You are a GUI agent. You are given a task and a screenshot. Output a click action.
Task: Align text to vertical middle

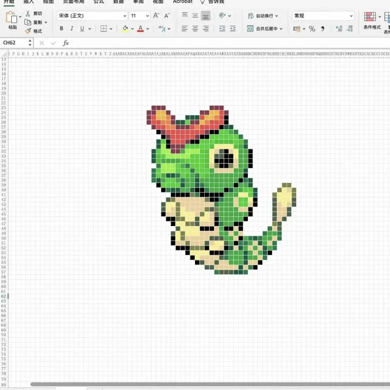(x=195, y=16)
